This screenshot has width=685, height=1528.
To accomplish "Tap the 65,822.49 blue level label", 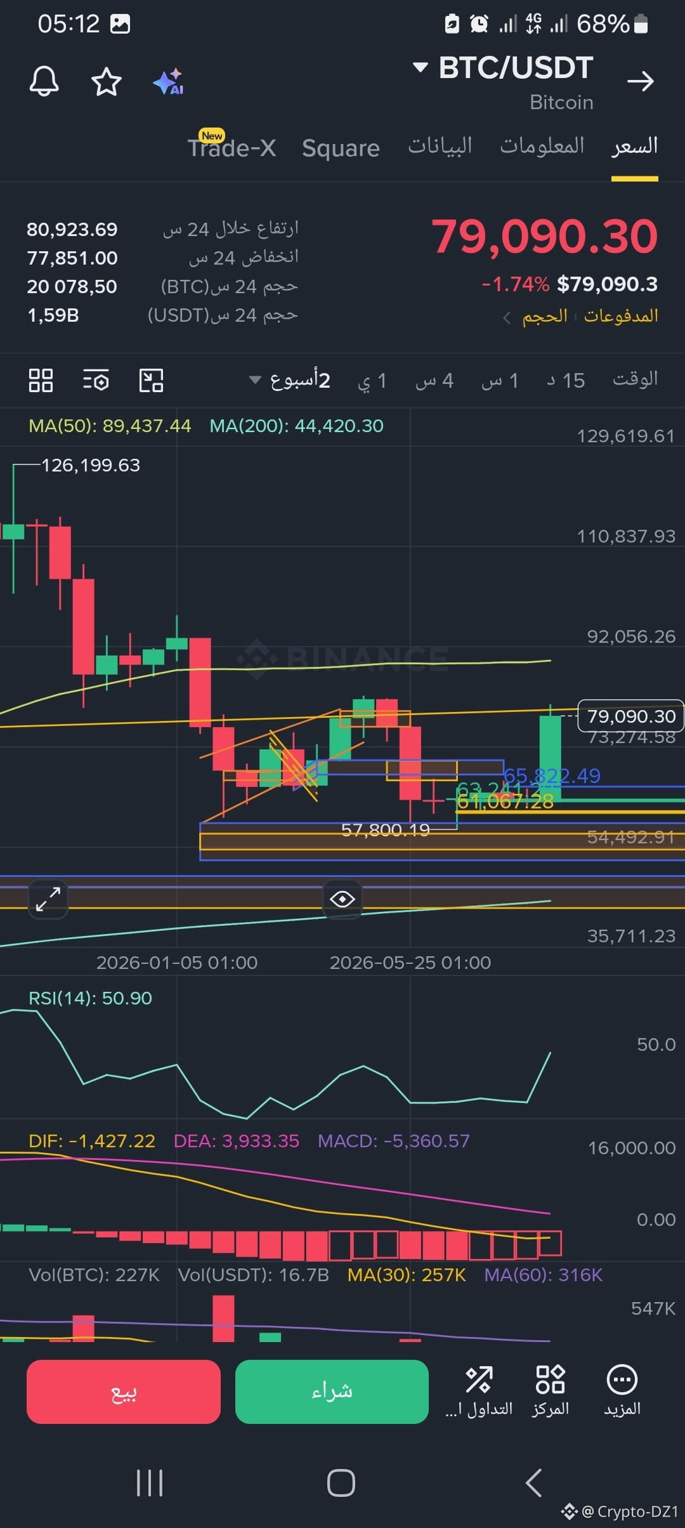I will pyautogui.click(x=552, y=775).
